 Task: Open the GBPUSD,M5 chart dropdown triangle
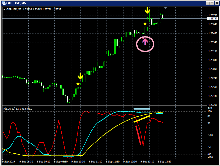4,9
